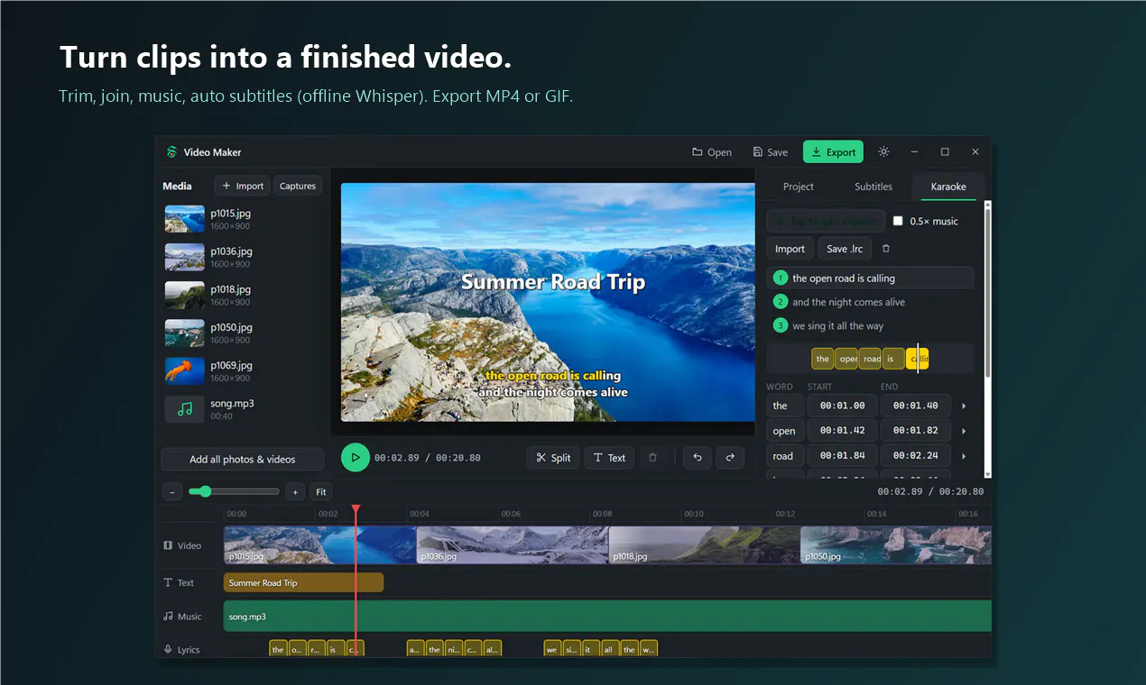The width and height of the screenshot is (1146, 685).
Task: Click the song.mp3 music note icon
Action: tap(185, 409)
